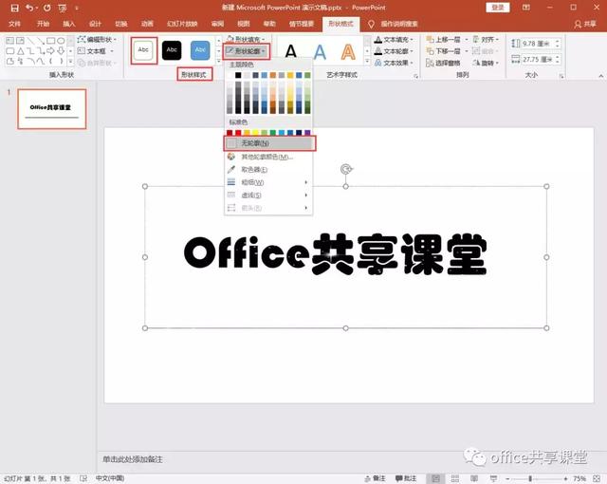Select the oval shape in shapes gallery

tap(61, 40)
